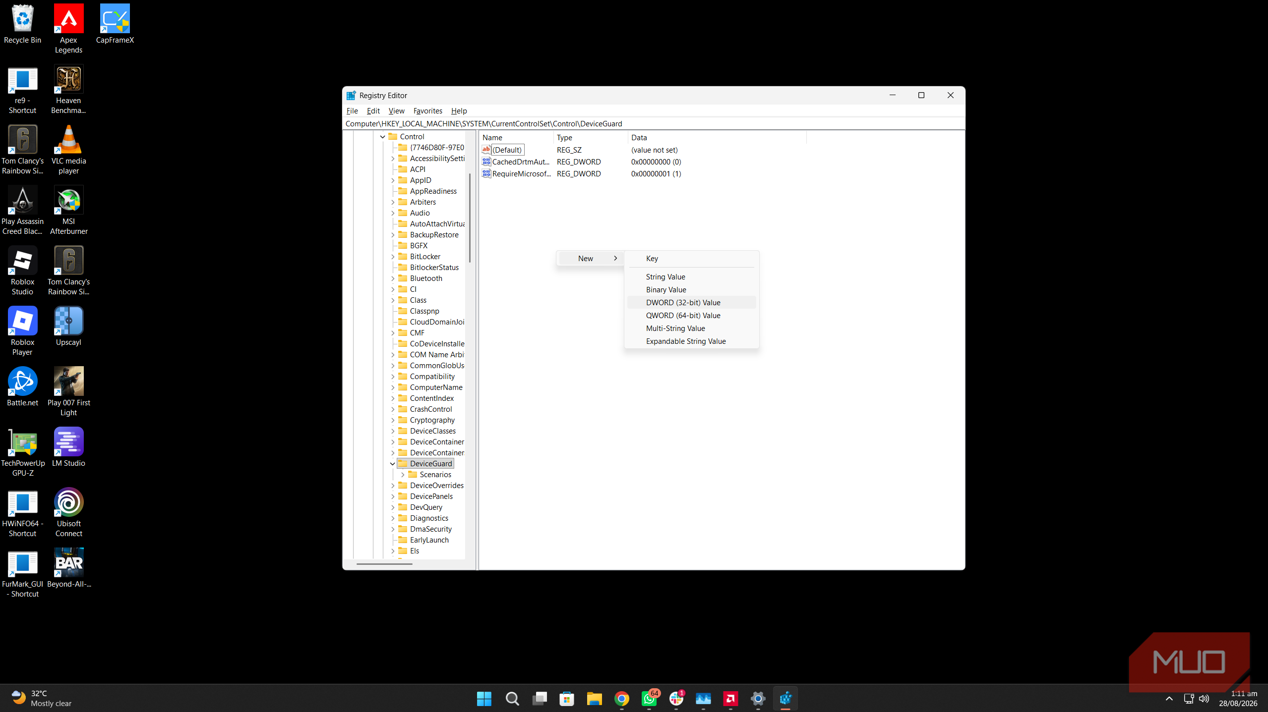Select VLC media player desktop icon

68,150
